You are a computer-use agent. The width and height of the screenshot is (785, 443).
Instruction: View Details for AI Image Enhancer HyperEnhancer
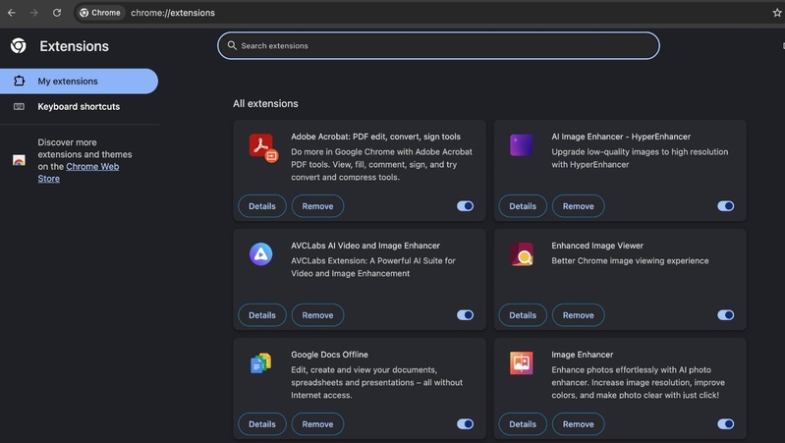coord(523,206)
